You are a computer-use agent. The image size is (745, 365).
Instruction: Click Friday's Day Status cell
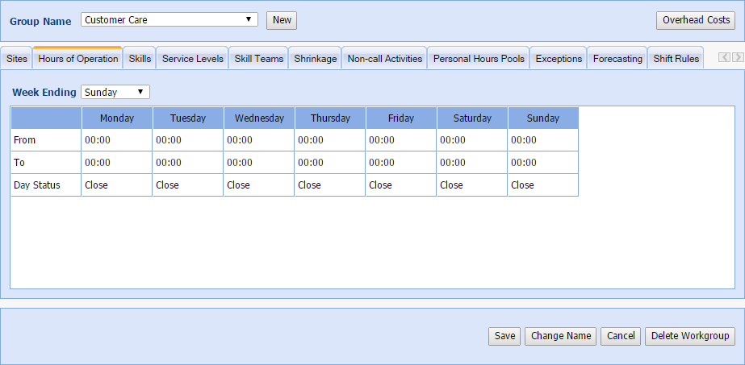[400, 185]
